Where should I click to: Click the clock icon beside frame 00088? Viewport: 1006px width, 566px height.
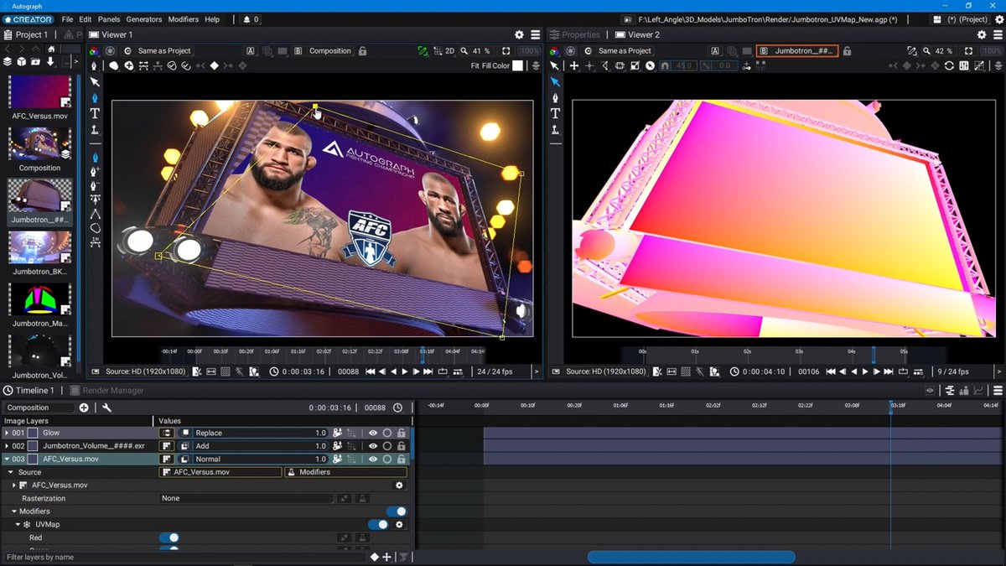click(x=397, y=408)
